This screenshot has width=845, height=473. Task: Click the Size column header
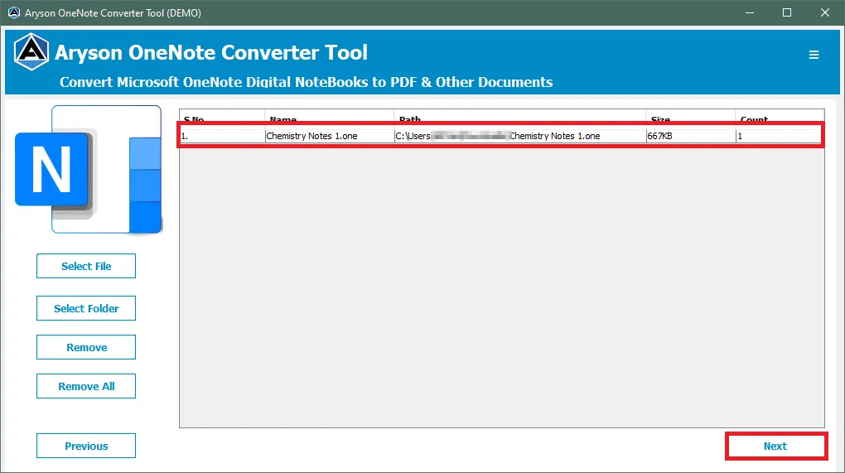(691, 117)
